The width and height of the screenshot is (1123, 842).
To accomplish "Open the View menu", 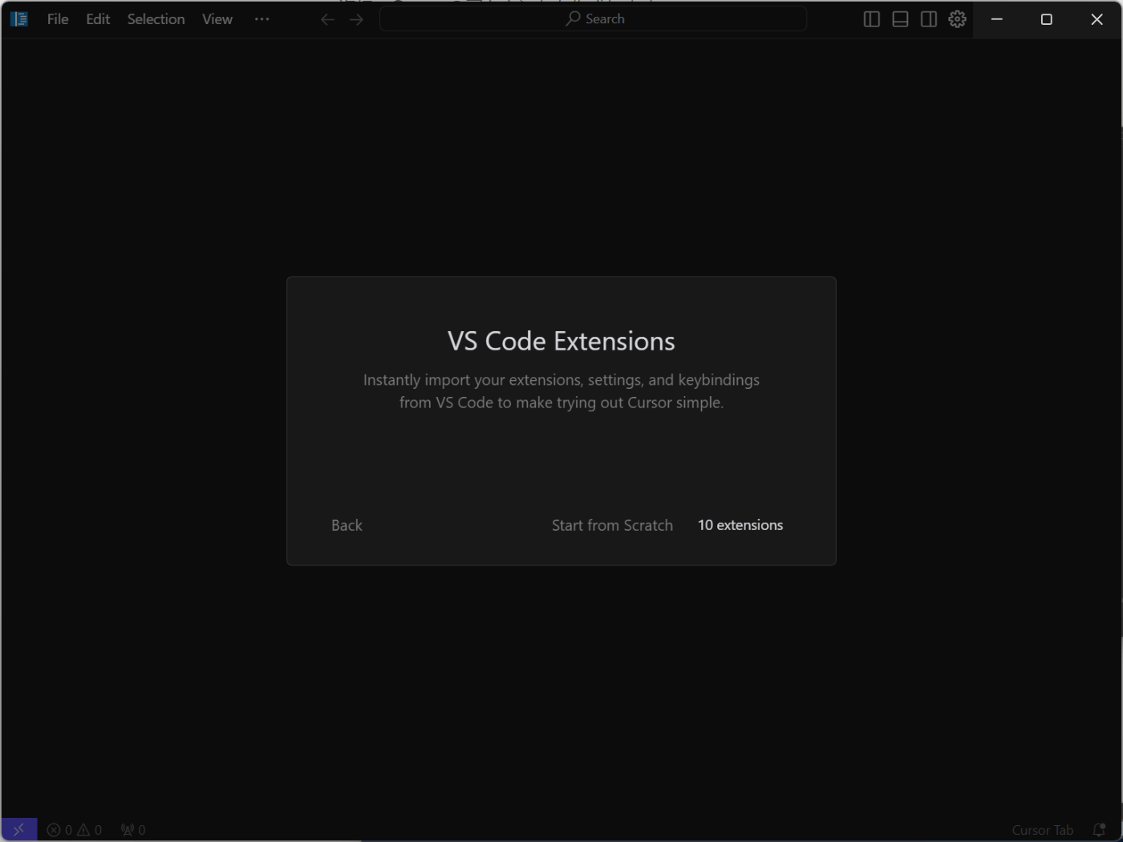I will pyautogui.click(x=217, y=18).
